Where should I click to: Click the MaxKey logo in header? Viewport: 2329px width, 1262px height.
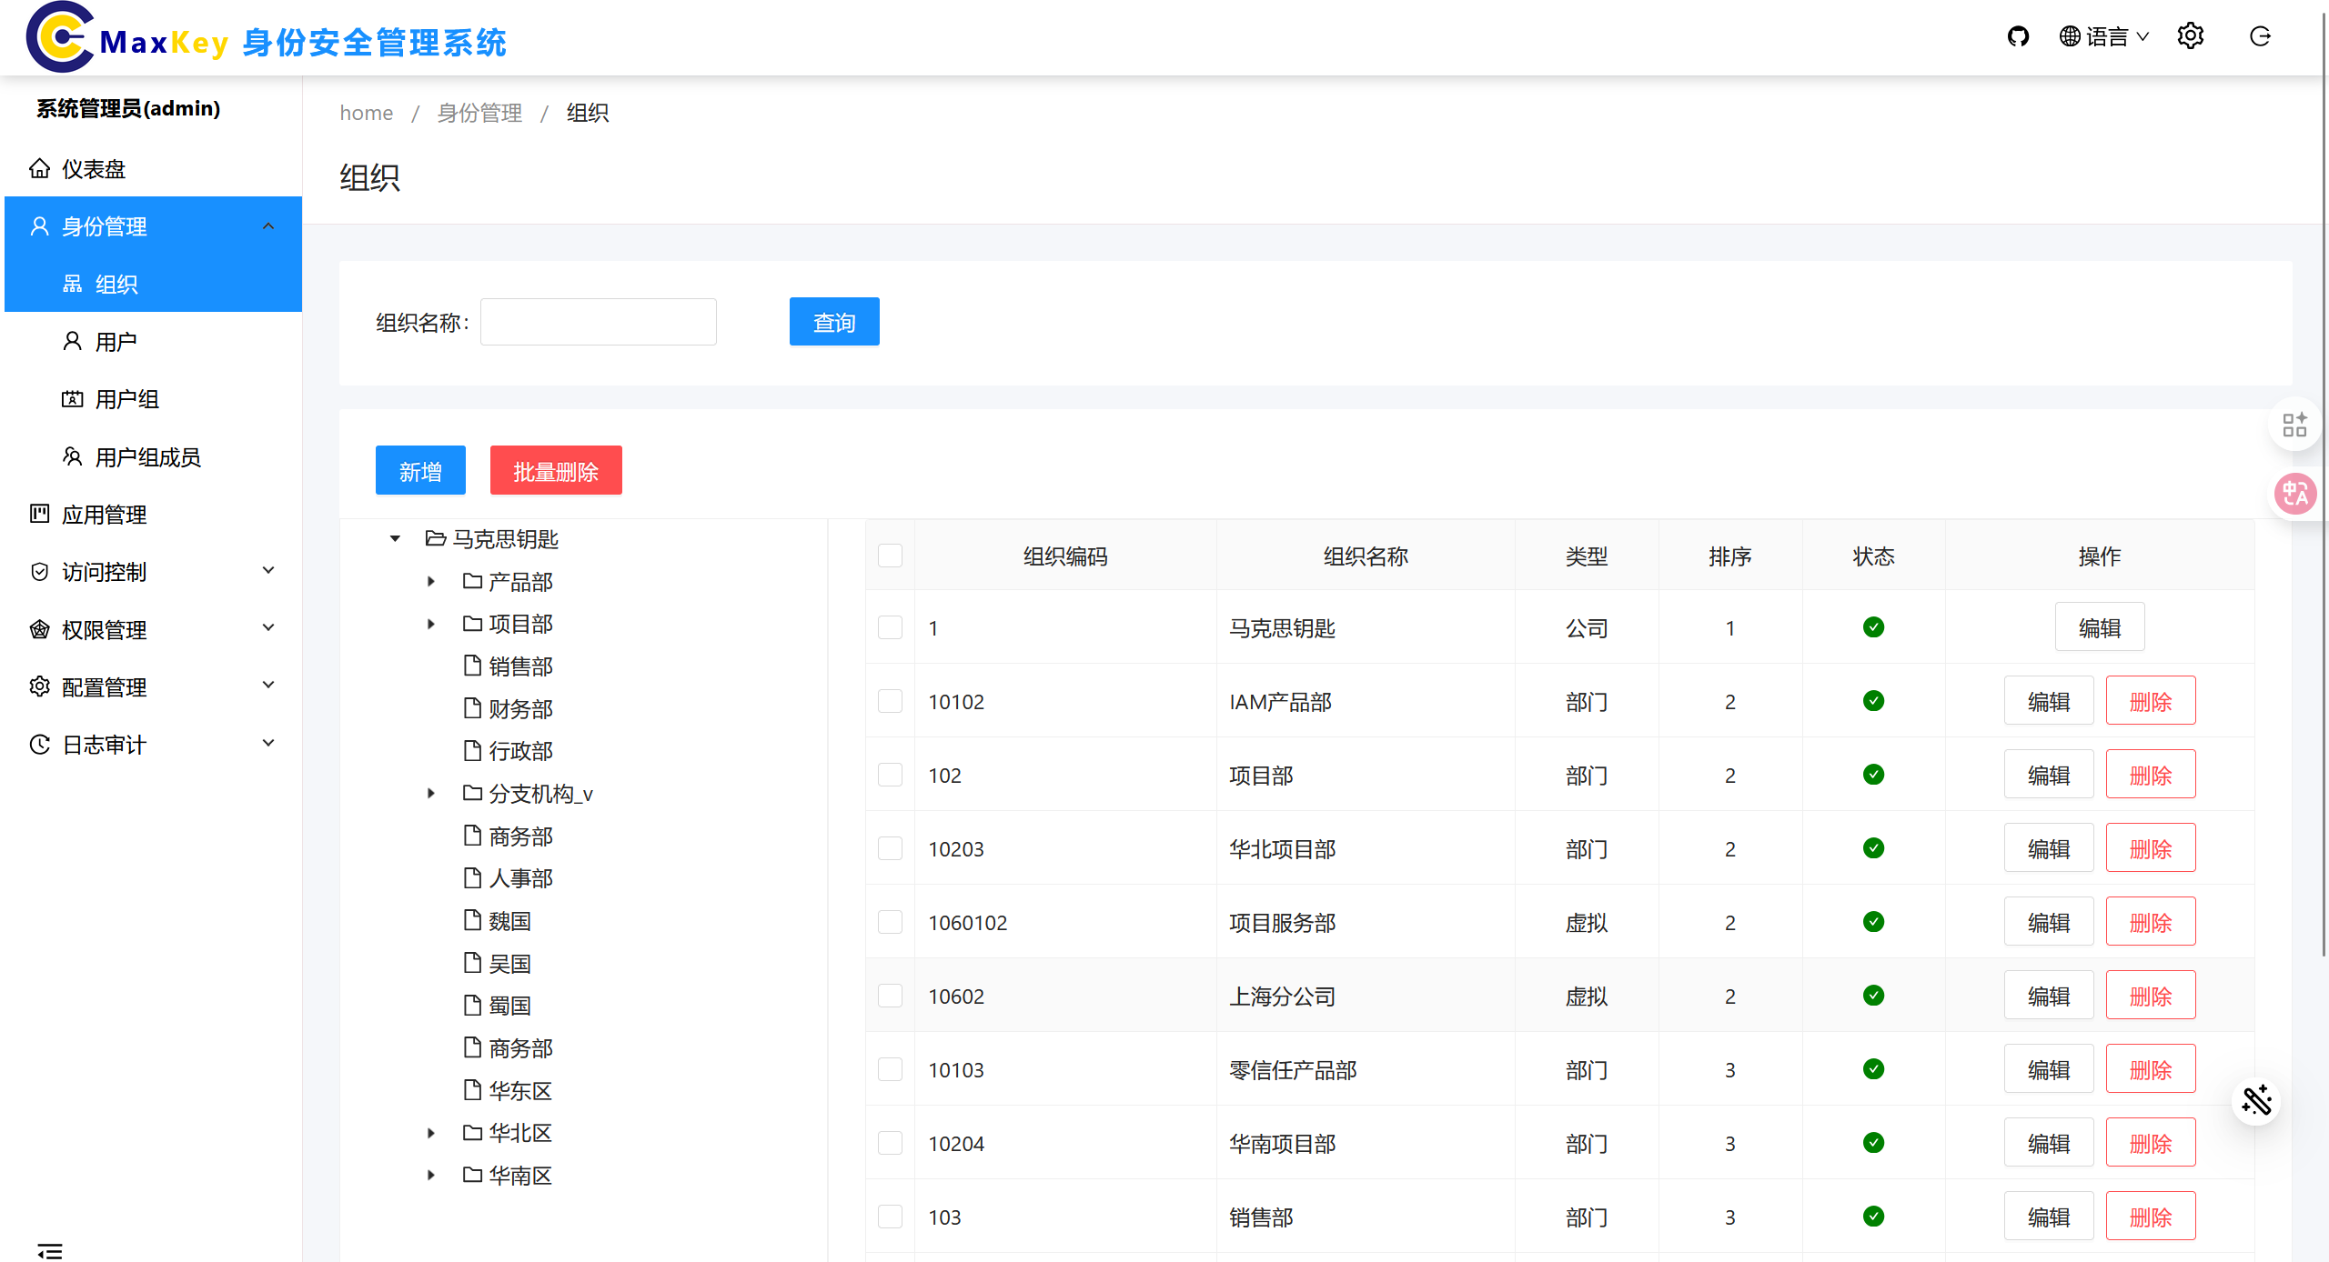tap(60, 36)
